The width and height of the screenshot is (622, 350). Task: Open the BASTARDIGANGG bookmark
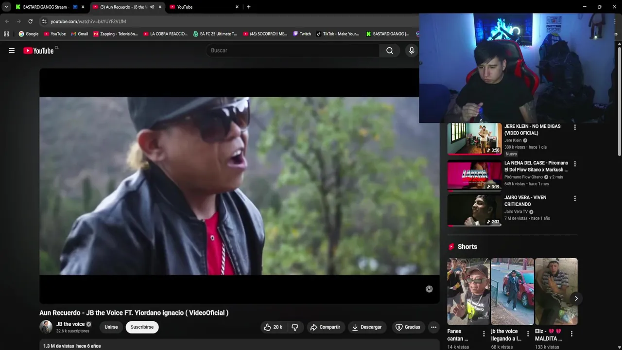click(388, 34)
